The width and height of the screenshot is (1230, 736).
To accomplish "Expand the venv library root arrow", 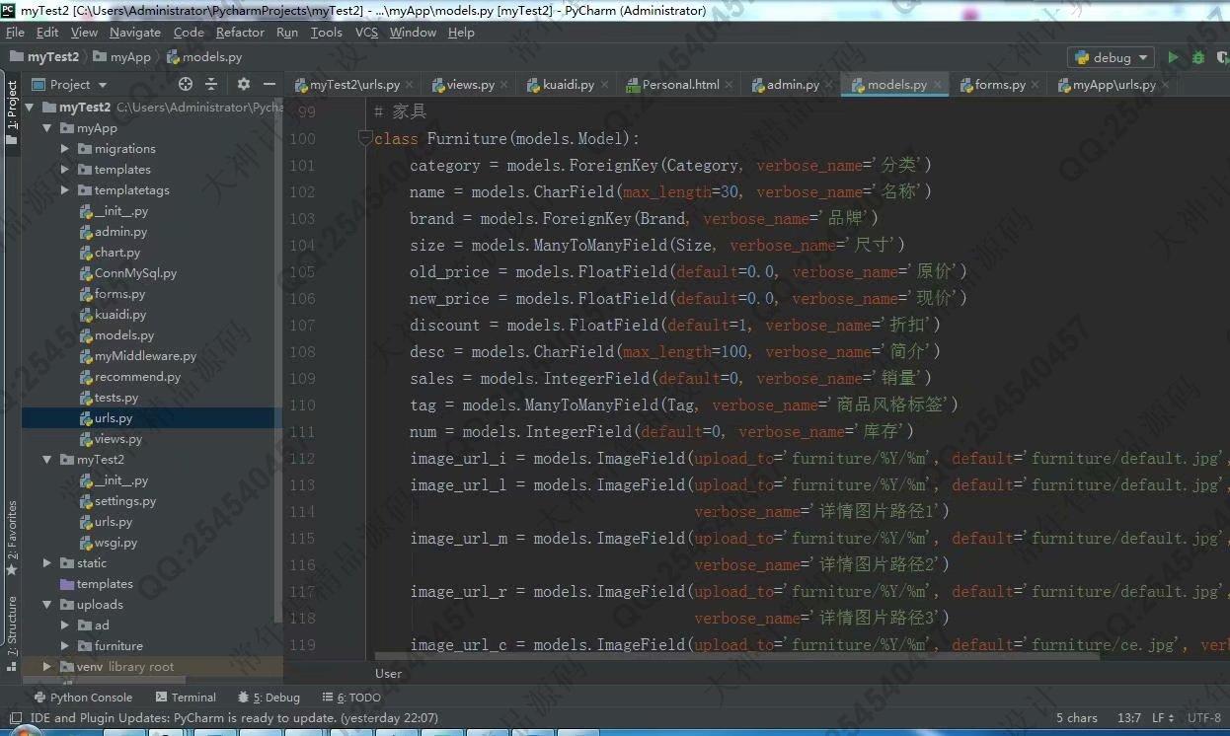I will [46, 667].
